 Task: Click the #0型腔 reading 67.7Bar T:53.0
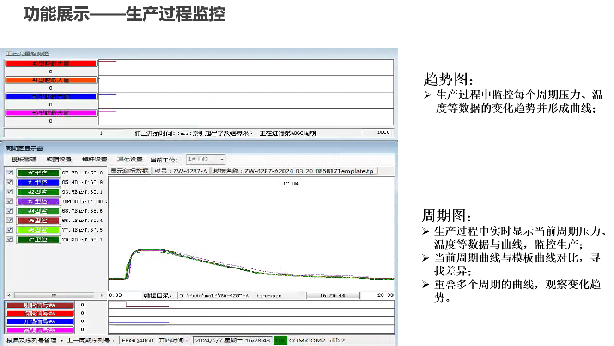click(x=82, y=173)
